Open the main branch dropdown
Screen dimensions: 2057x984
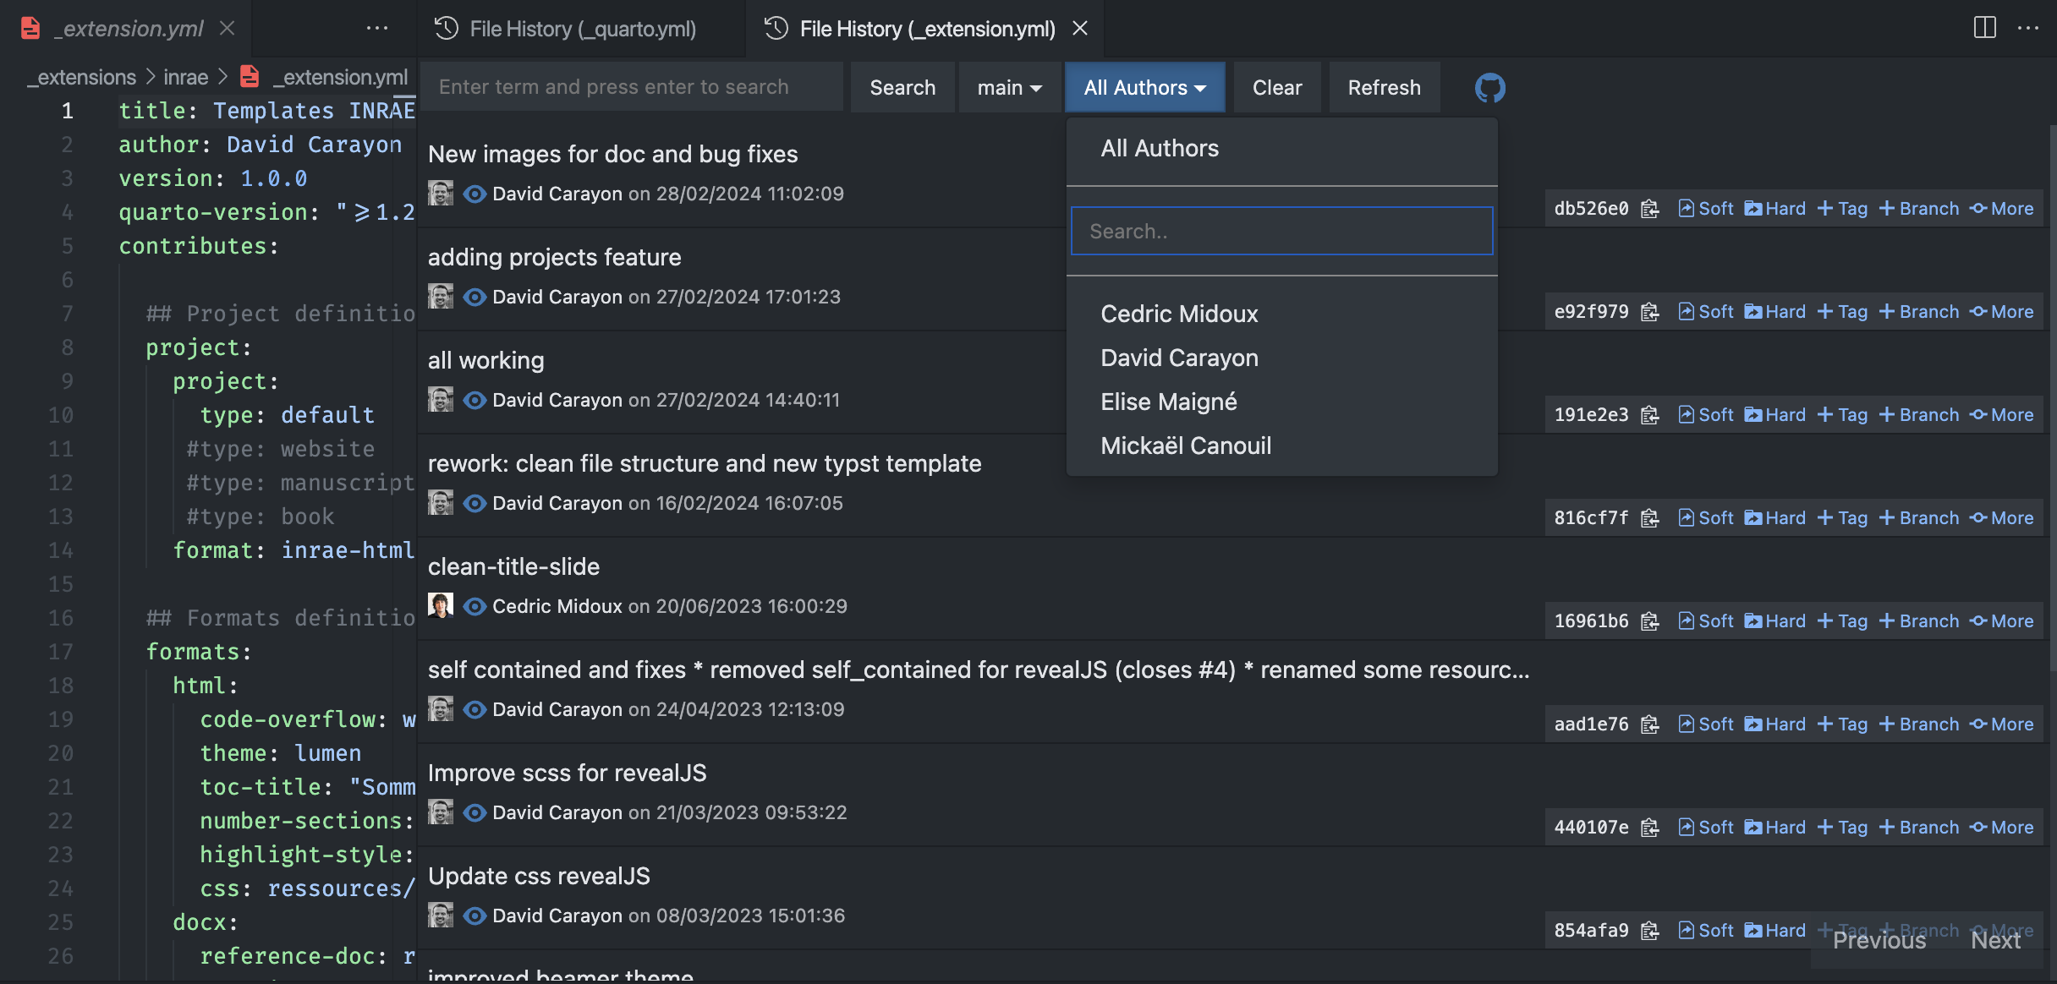tap(1009, 88)
